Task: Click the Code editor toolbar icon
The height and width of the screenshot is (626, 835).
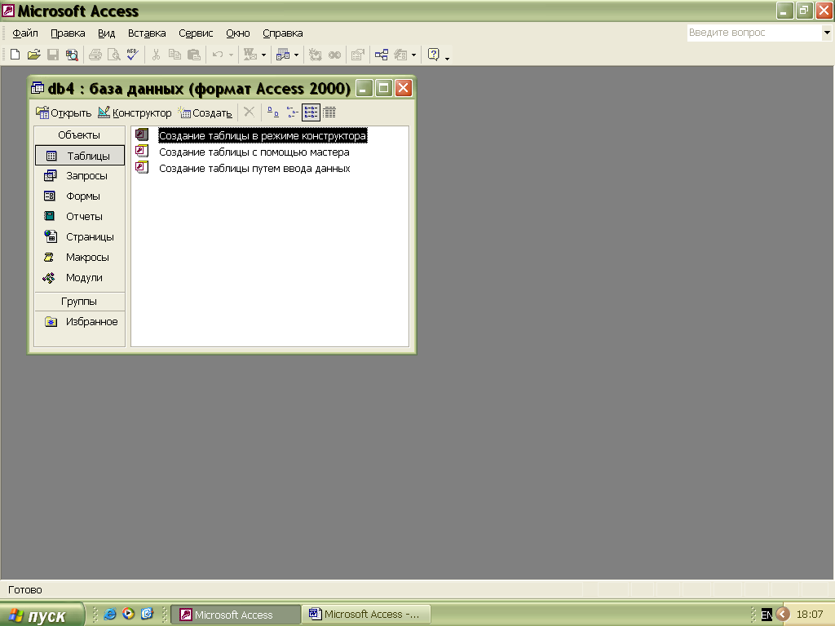Action: tap(316, 55)
